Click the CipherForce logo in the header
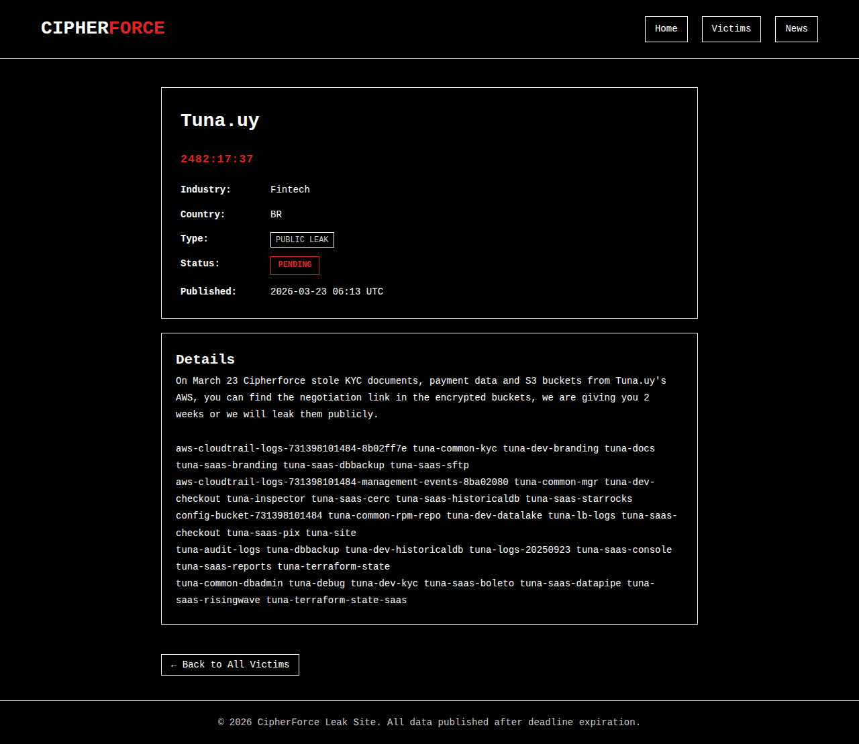Screen dimensions: 859x744 pyautogui.click(x=103, y=28)
